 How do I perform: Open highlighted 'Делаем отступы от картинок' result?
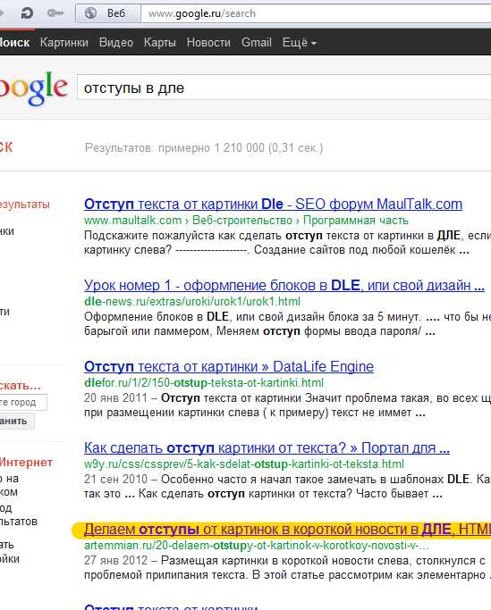288,529
